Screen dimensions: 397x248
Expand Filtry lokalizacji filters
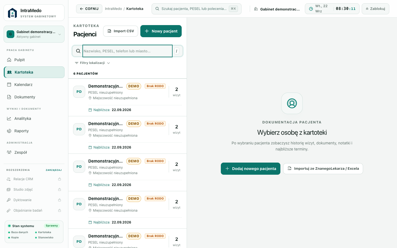point(92,63)
